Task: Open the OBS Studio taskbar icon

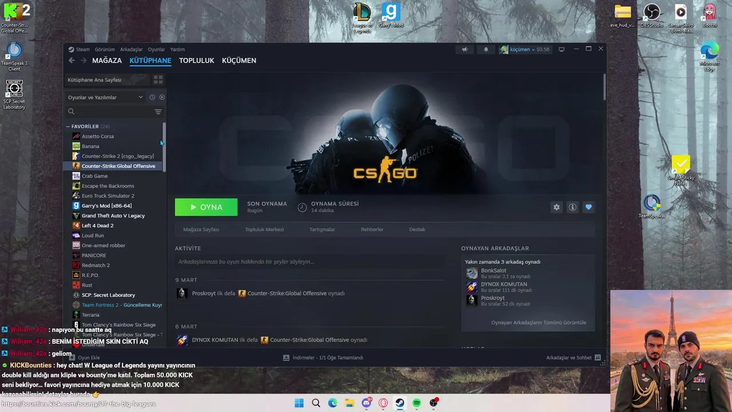Action: coord(433,403)
